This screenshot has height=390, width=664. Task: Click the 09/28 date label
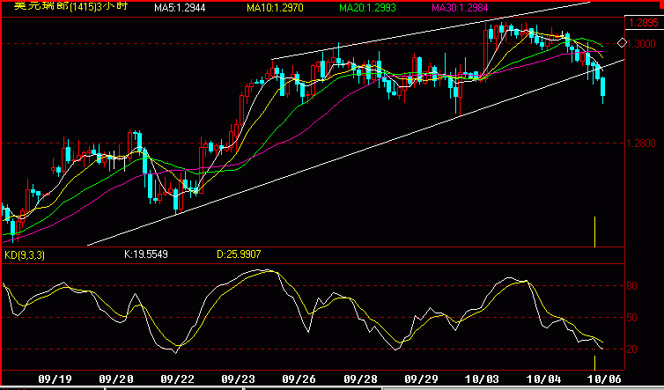(359, 379)
